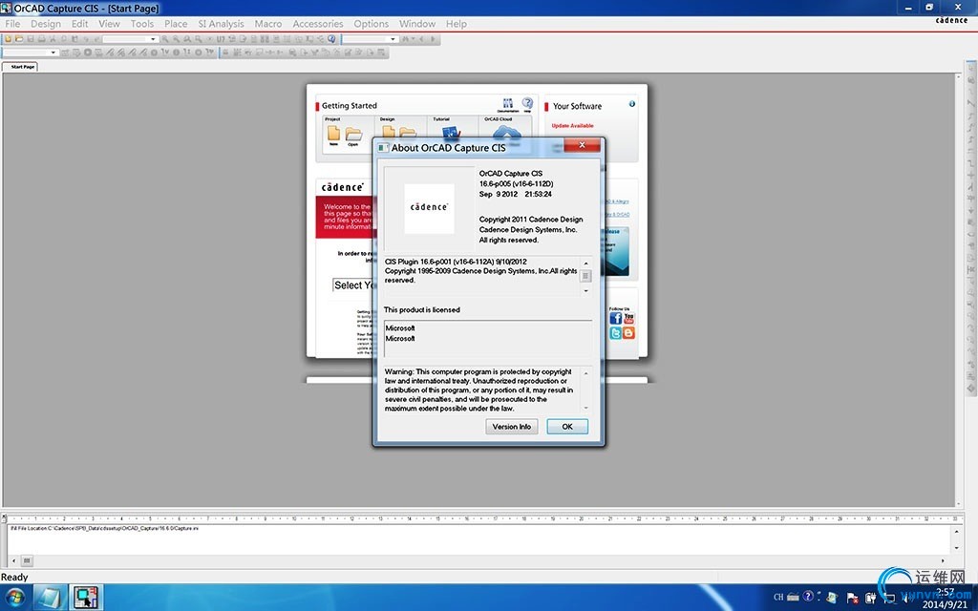Click the Cut scissors toolbar icon
This screenshot has width=978, height=611.
pyautogui.click(x=53, y=38)
